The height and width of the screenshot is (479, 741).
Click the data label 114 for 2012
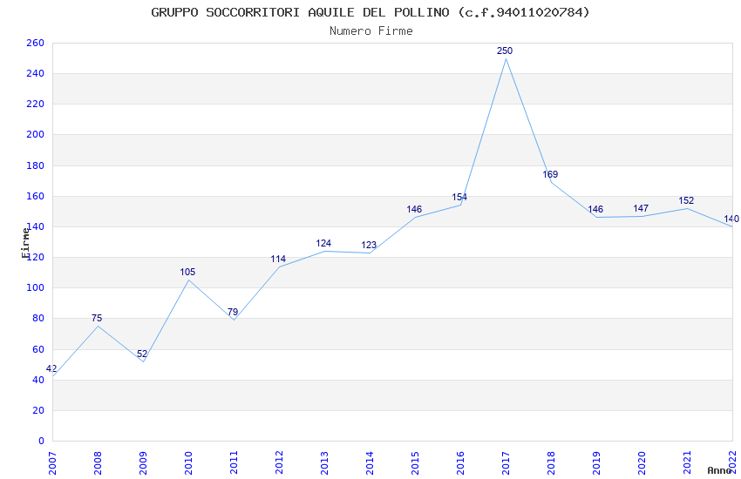(278, 259)
